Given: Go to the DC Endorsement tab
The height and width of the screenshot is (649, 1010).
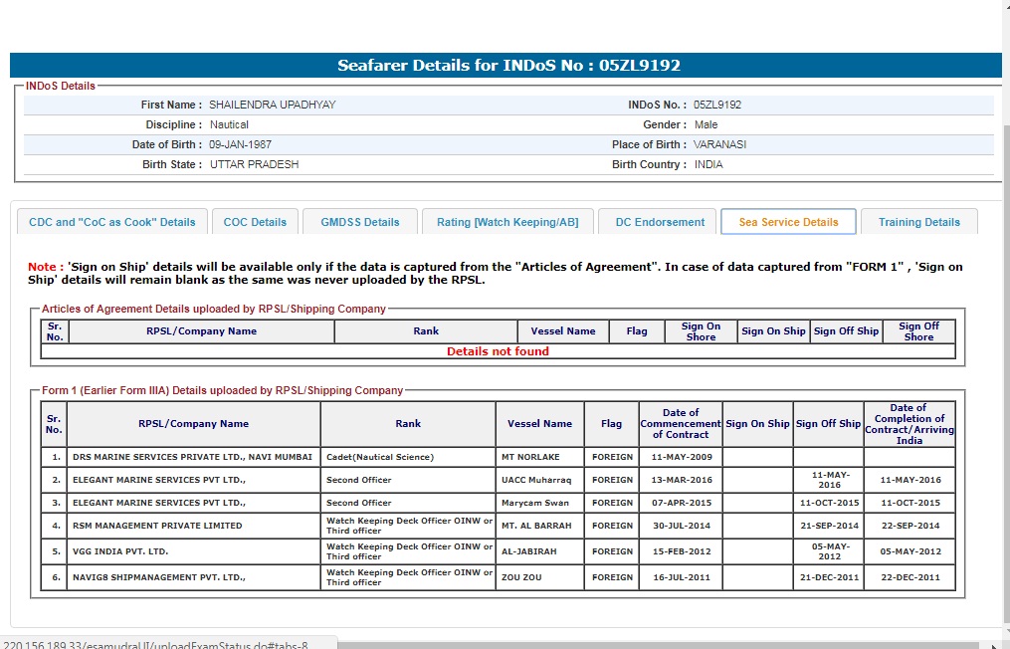Looking at the screenshot, I should (659, 222).
